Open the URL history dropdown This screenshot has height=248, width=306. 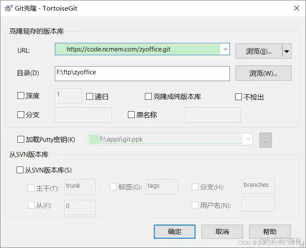[x=225, y=49]
